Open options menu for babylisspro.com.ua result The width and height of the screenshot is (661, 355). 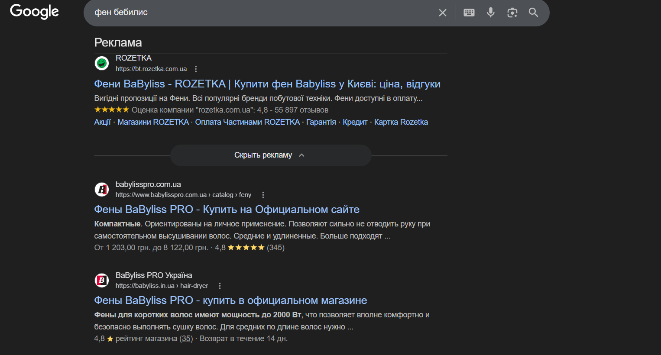pos(263,195)
